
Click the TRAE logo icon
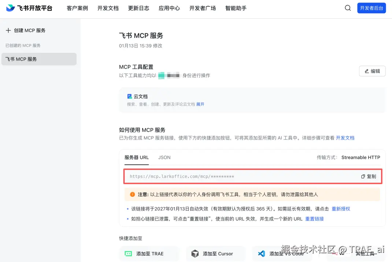128,254
